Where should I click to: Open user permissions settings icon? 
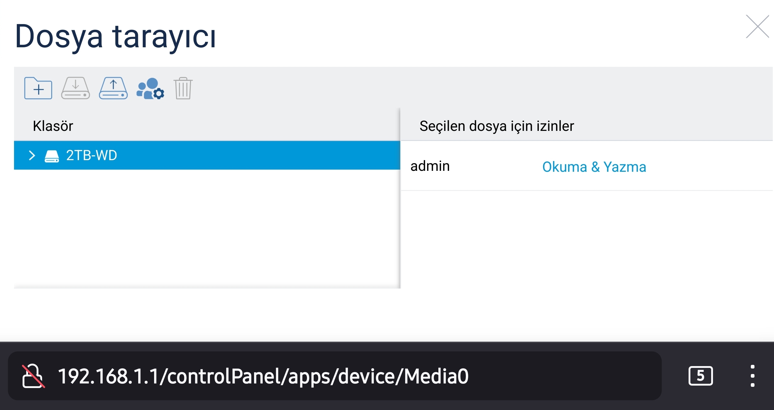click(x=150, y=88)
